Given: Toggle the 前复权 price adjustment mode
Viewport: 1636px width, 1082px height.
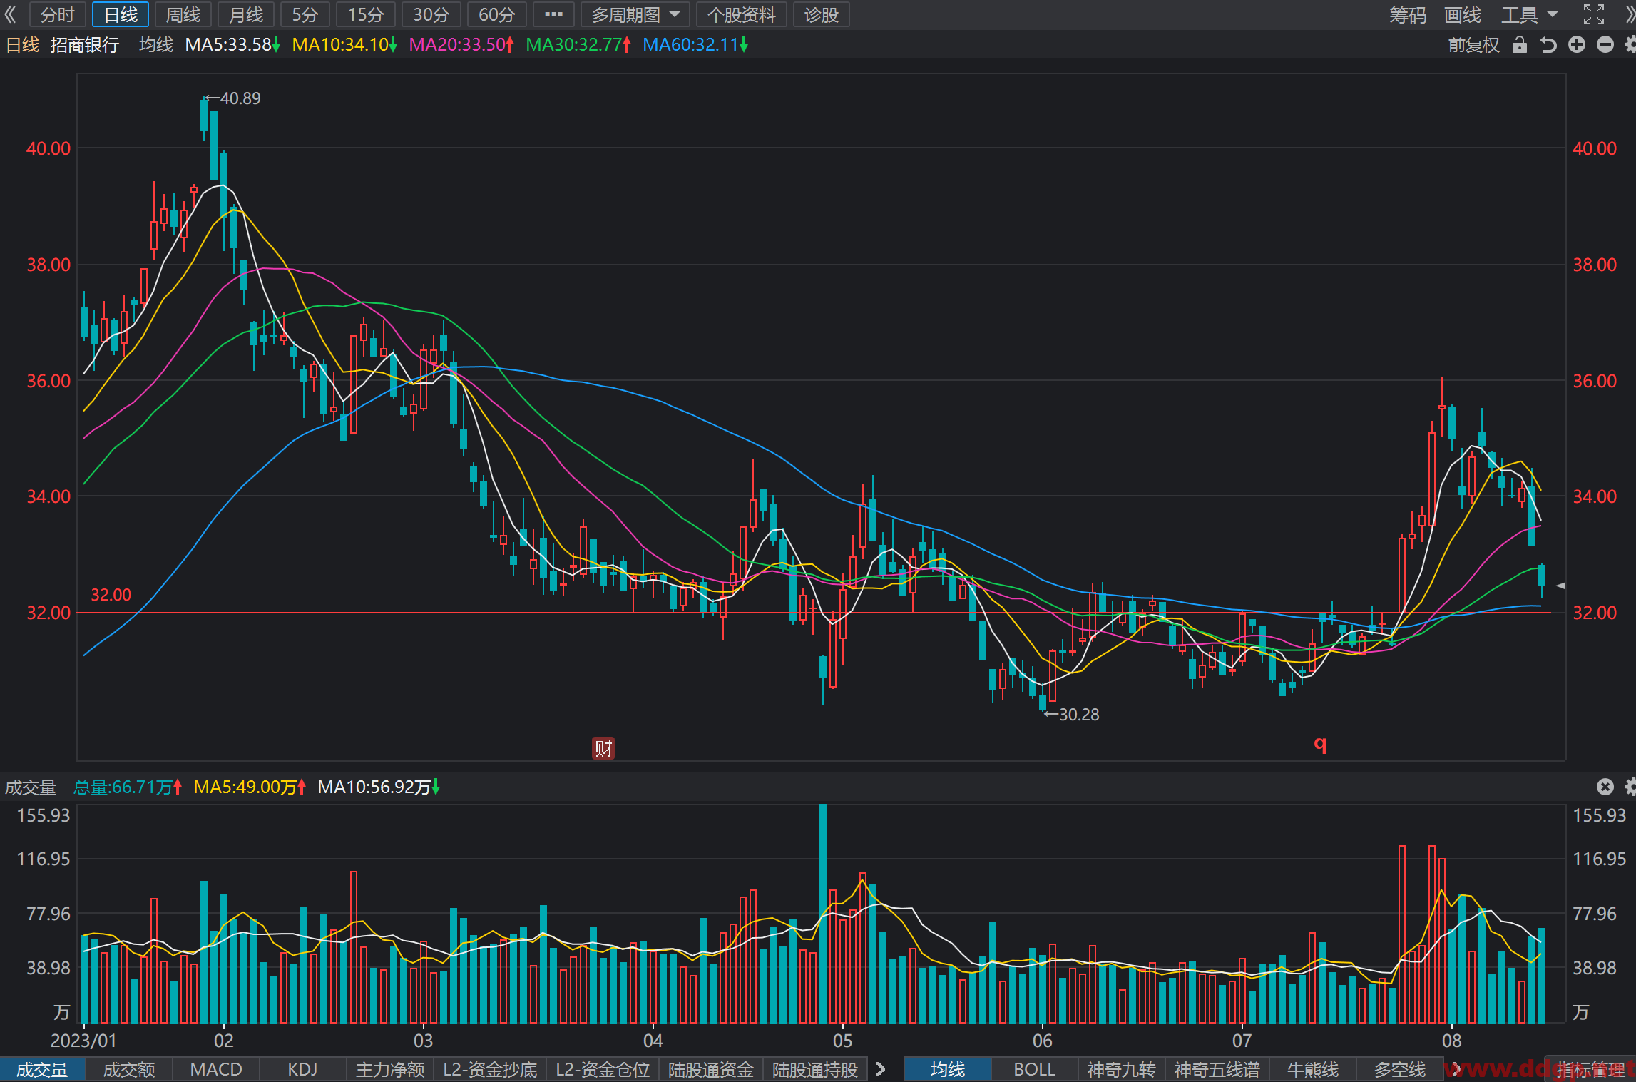Looking at the screenshot, I should 1473,45.
